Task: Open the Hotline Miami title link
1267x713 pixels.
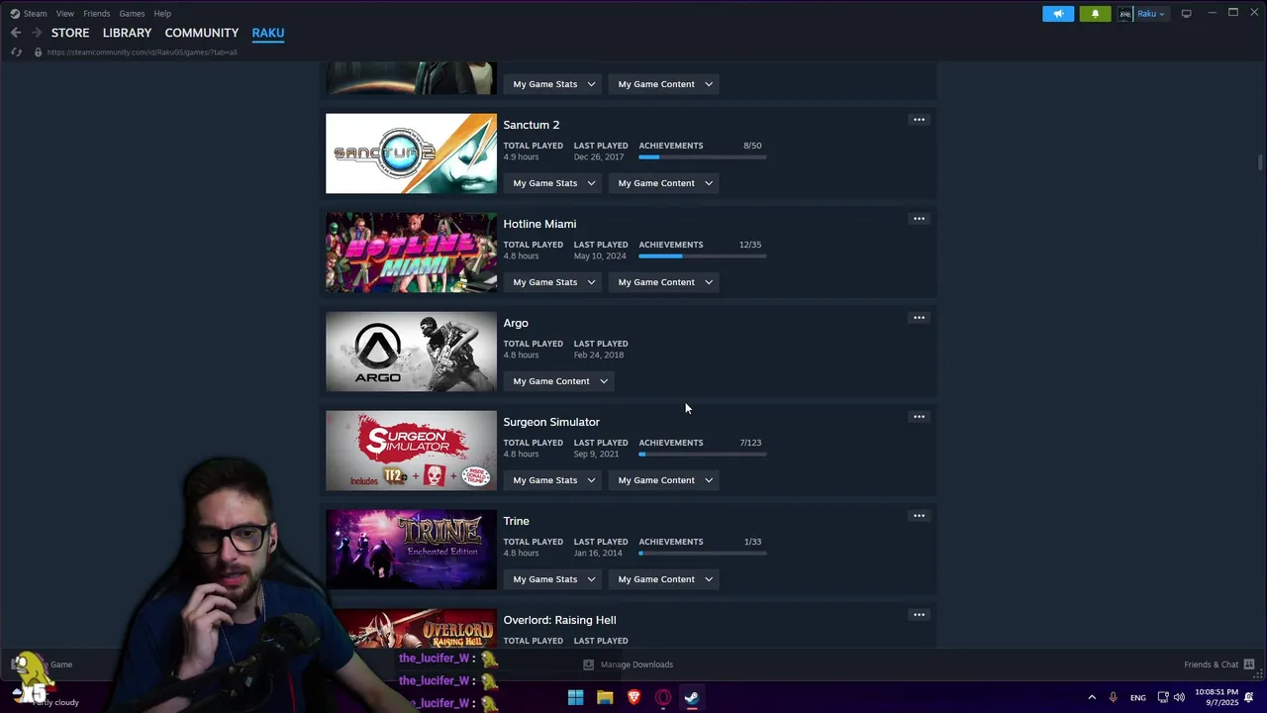Action: click(539, 224)
